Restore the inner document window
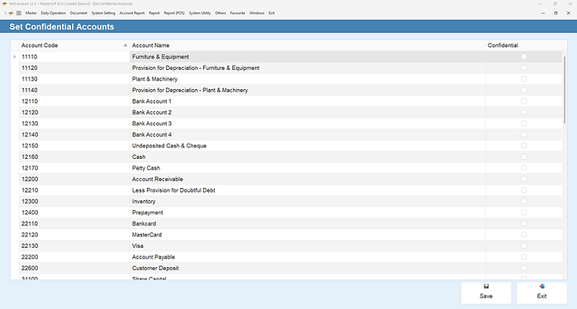 [x=556, y=13]
